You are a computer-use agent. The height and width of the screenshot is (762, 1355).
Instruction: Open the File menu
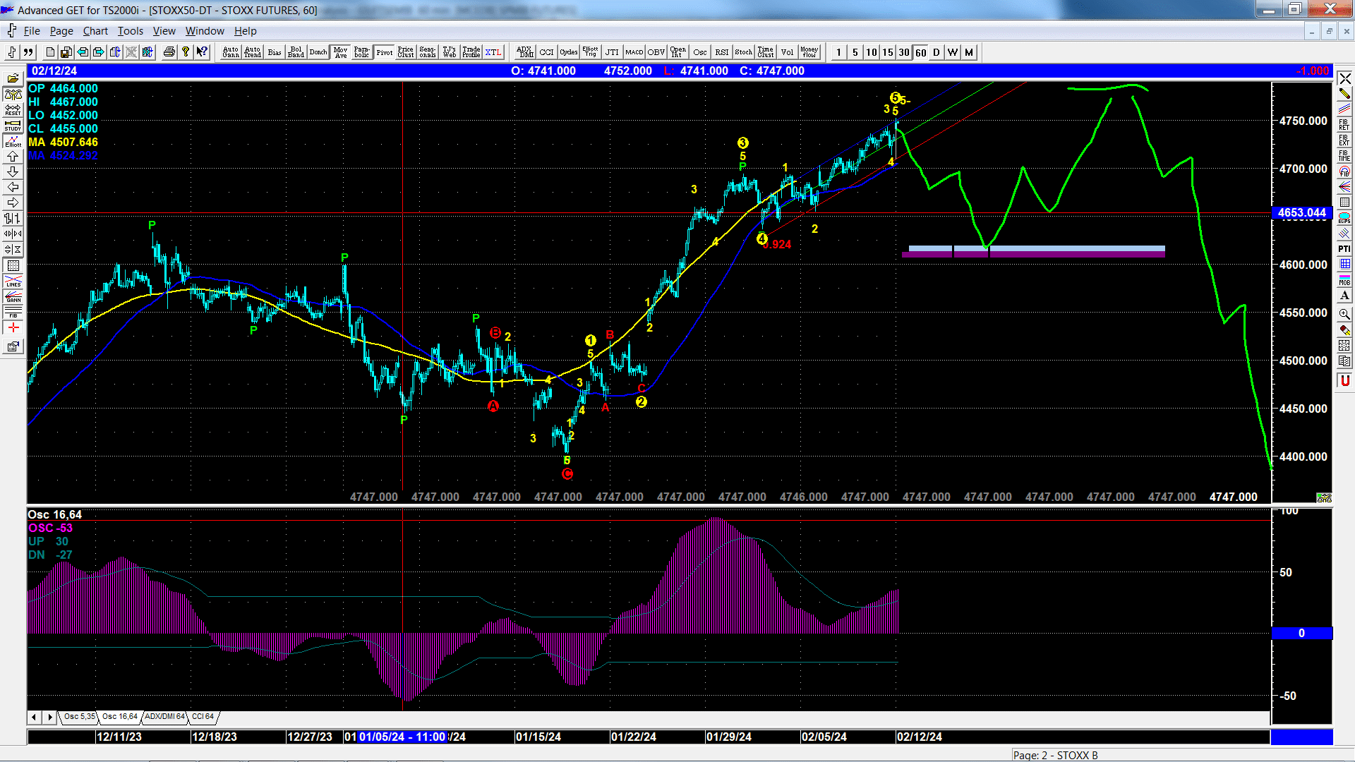[x=32, y=31]
